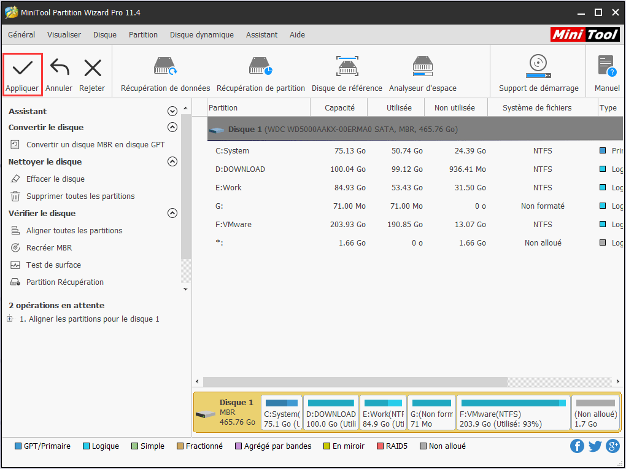Click the horizontal scrollbar in partition list

[x=355, y=382]
